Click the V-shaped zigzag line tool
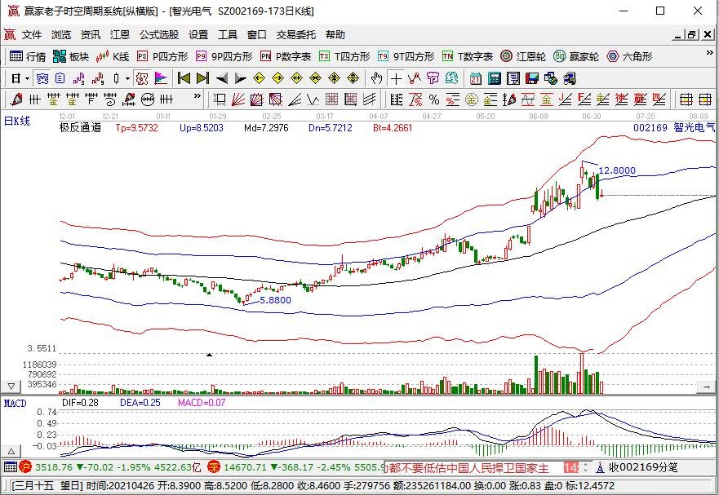Image resolution: width=719 pixels, height=495 pixels. 313,99
